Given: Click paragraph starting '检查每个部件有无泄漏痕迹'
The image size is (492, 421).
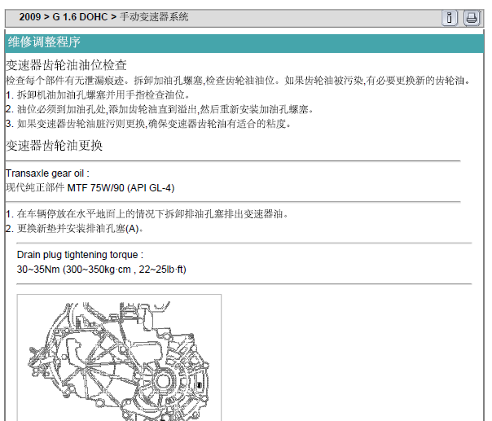Looking at the screenshot, I should tap(238, 81).
